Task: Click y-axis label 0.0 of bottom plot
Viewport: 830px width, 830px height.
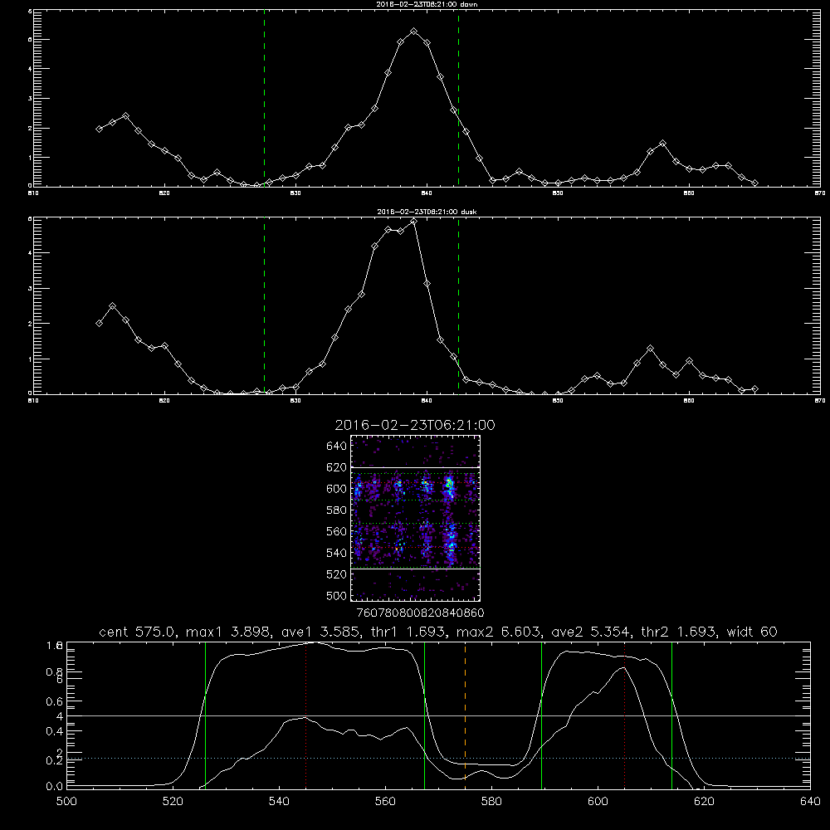Action: tap(55, 787)
